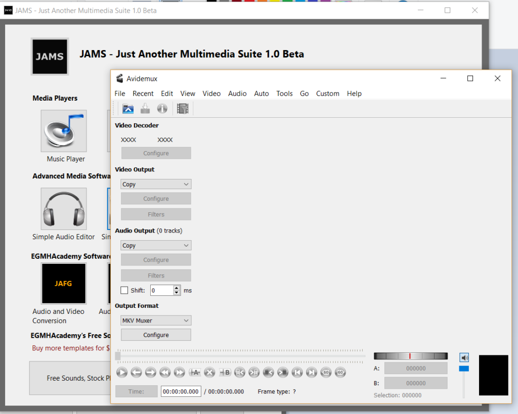Go to marker A position

pyautogui.click(x=239, y=373)
